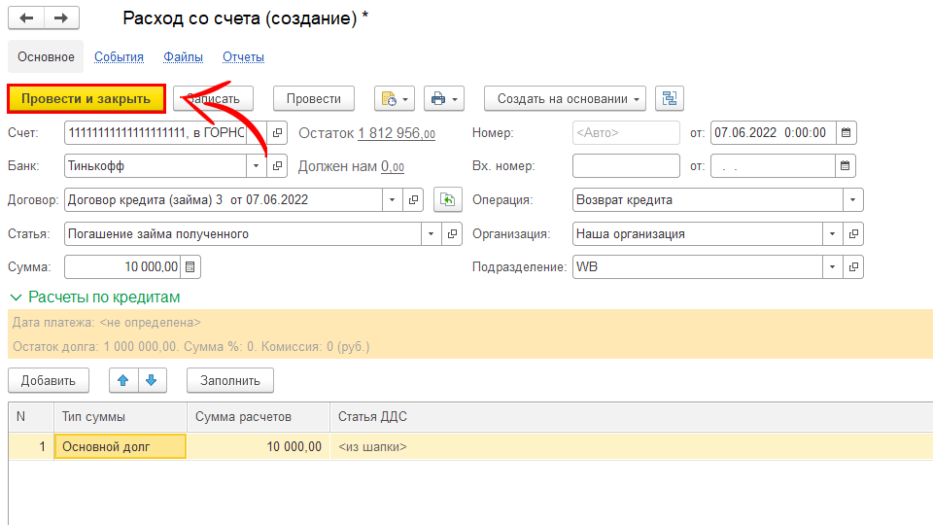The height and width of the screenshot is (525, 933).
Task: Move row down with blue arrow
Action: coord(154,380)
